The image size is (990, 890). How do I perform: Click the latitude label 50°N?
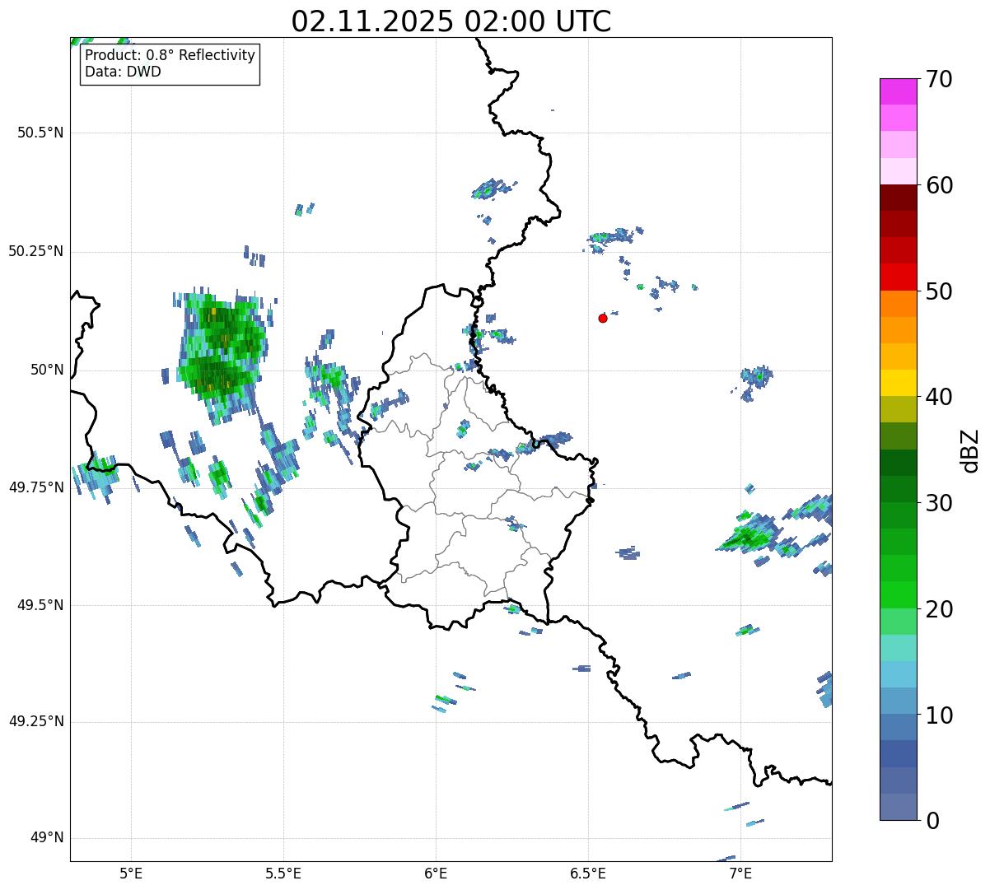[47, 370]
